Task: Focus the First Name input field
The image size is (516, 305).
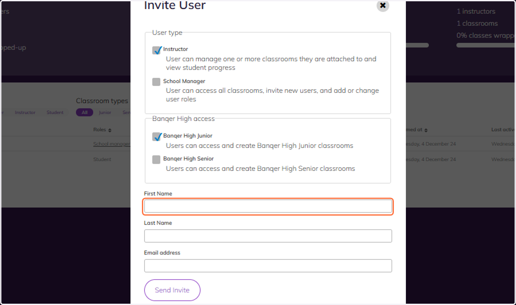Action: pos(268,206)
